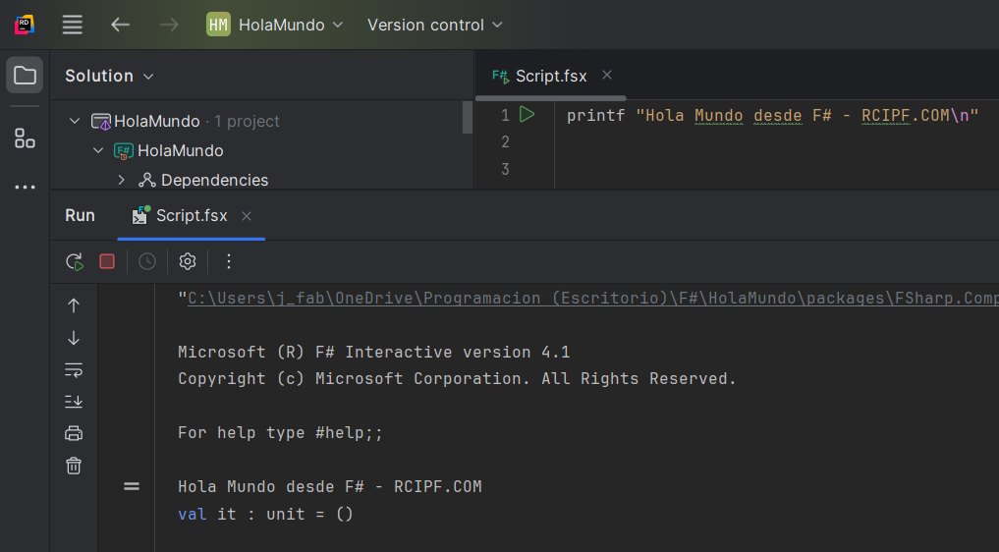Open the main hamburger menu
Image resolution: width=999 pixels, height=552 pixels.
[73, 25]
